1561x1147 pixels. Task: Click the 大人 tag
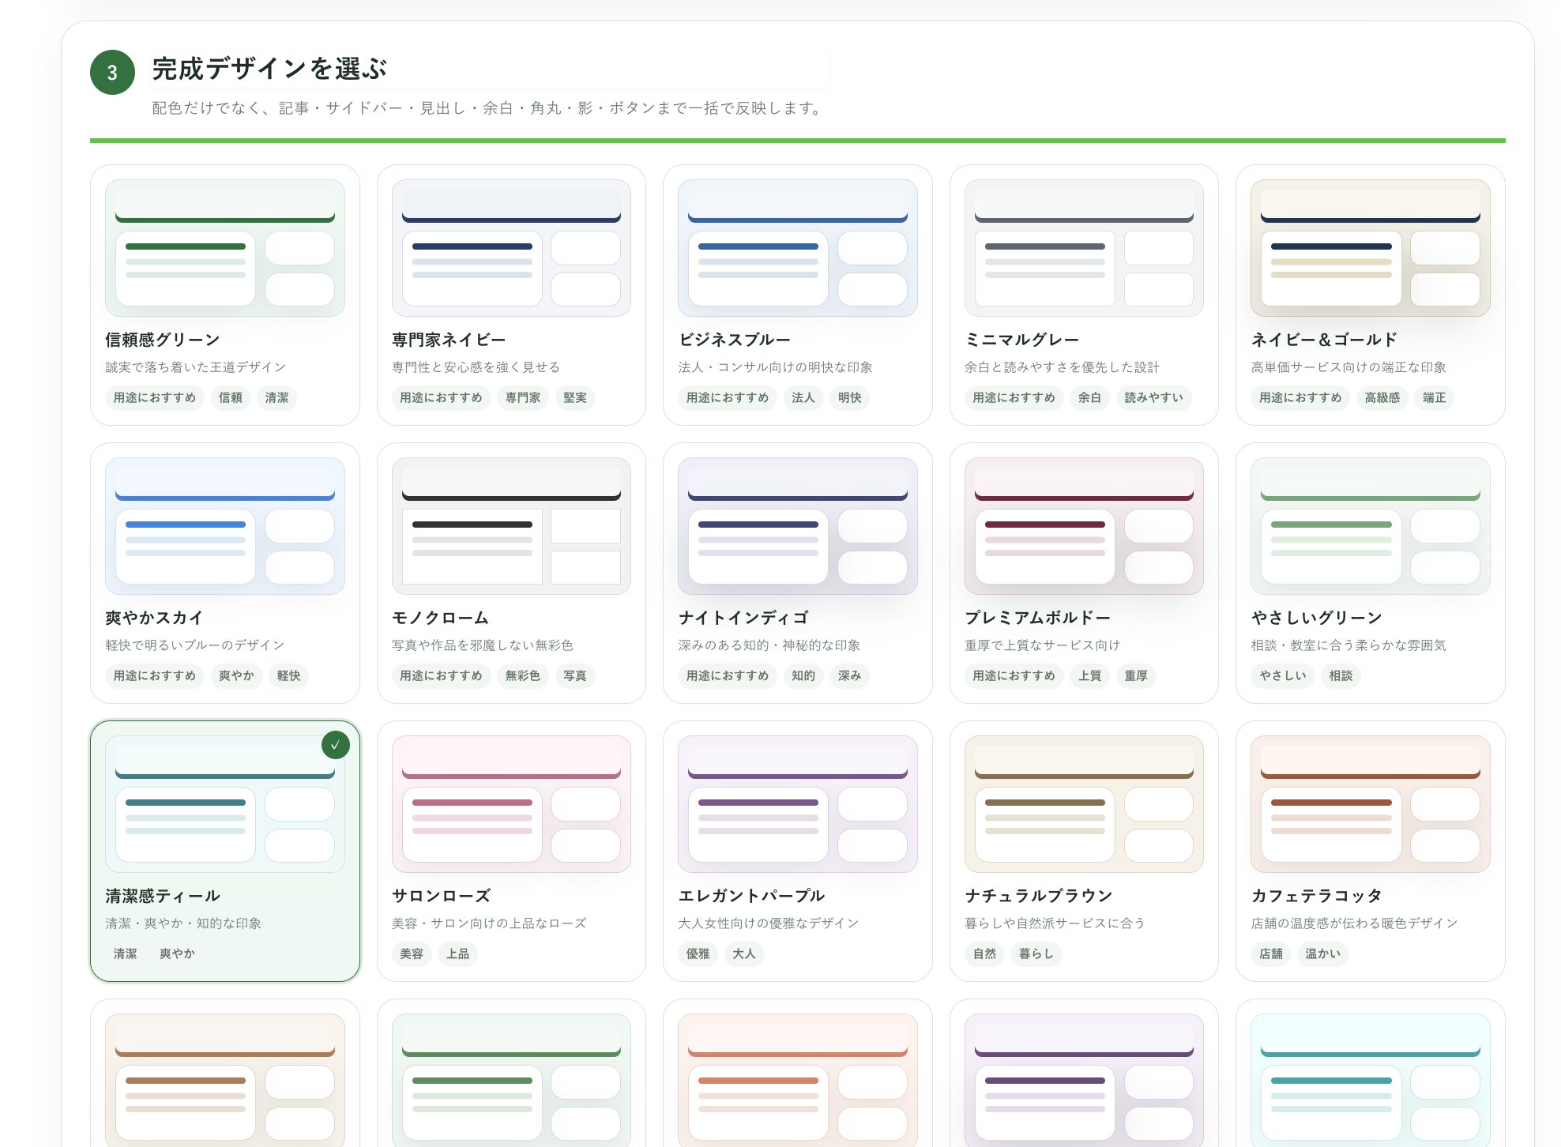click(744, 953)
